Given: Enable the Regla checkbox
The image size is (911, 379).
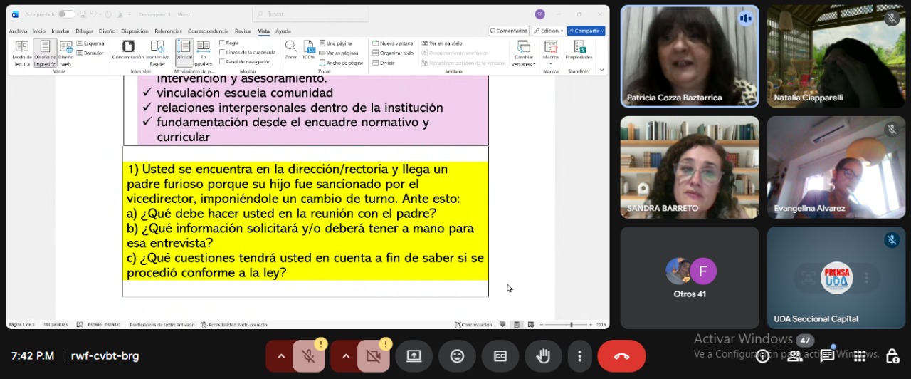Looking at the screenshot, I should [x=222, y=43].
